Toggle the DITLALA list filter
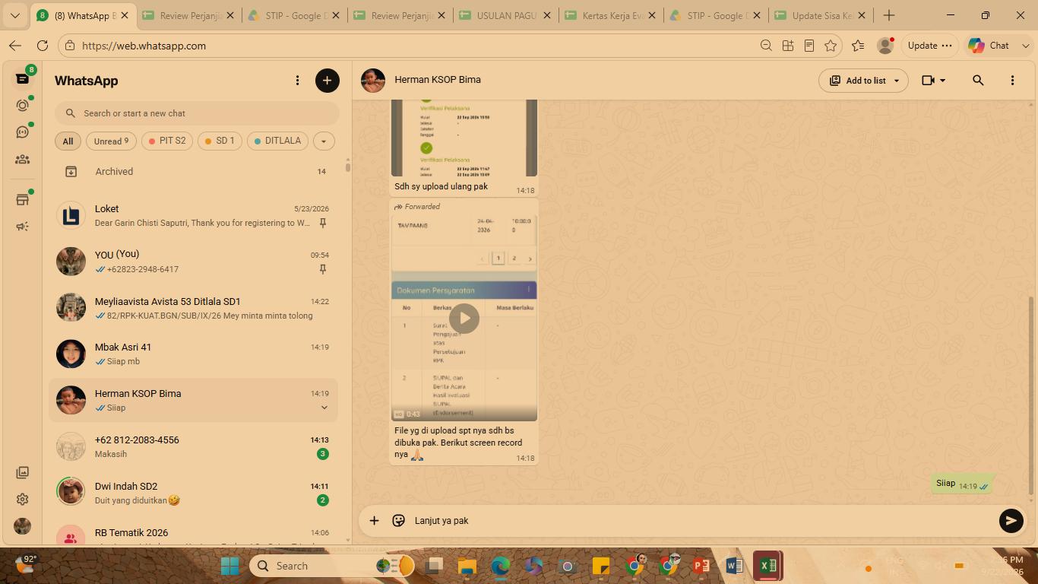Image resolution: width=1038 pixels, height=584 pixels. 277,141
